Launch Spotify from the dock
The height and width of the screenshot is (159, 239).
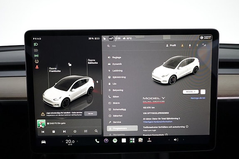[115, 140]
